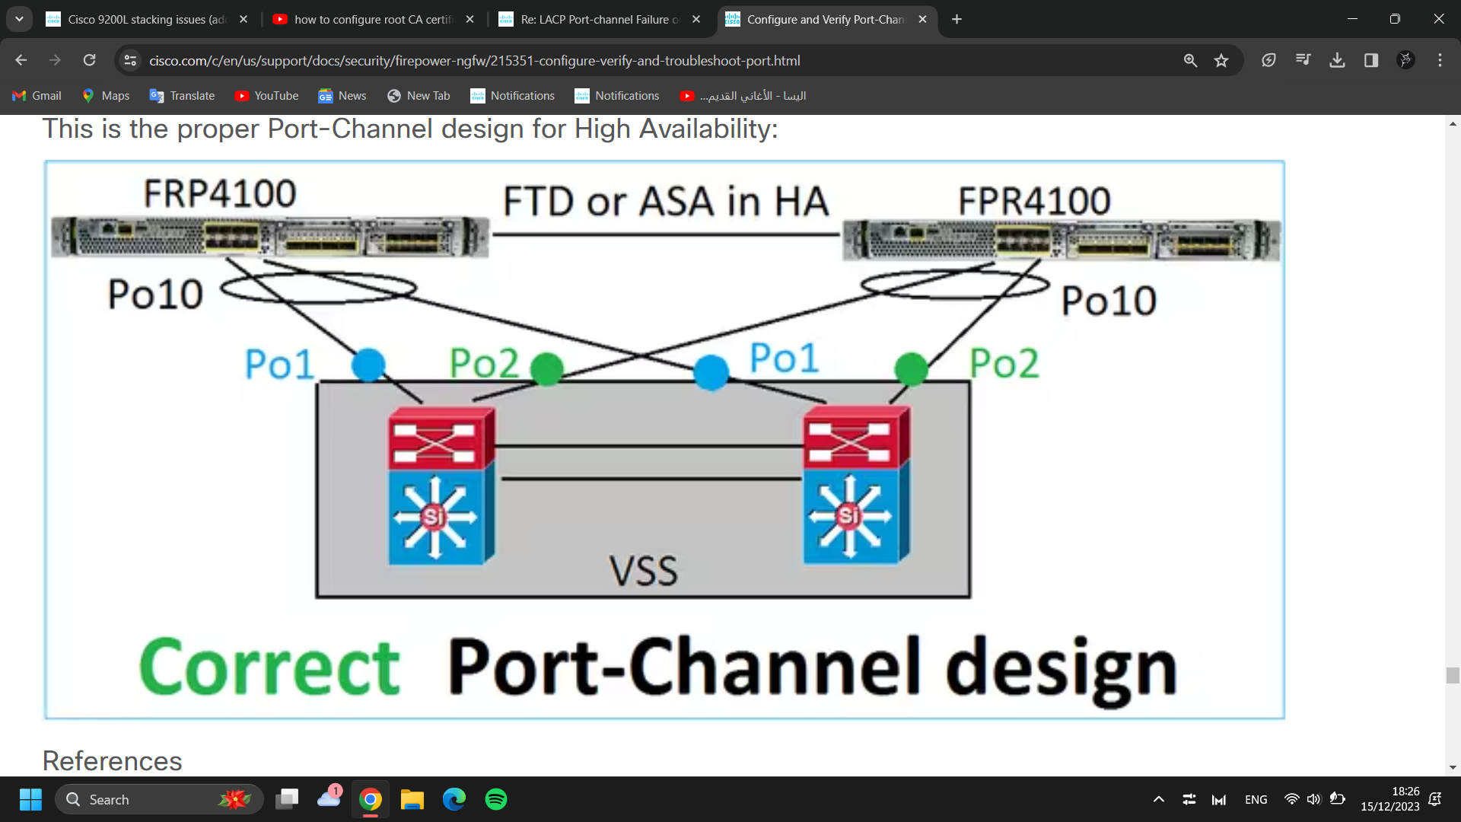Close the how to configure root CA tab
The width and height of the screenshot is (1461, 822).
pyautogui.click(x=469, y=19)
